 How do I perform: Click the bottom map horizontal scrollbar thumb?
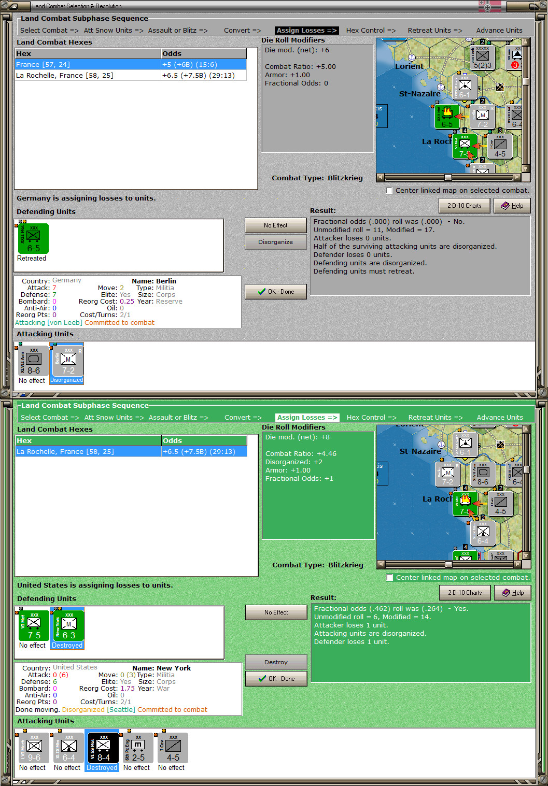448,564
